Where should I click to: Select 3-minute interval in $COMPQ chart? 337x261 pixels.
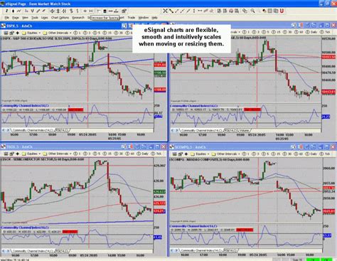pyautogui.click(x=255, y=154)
